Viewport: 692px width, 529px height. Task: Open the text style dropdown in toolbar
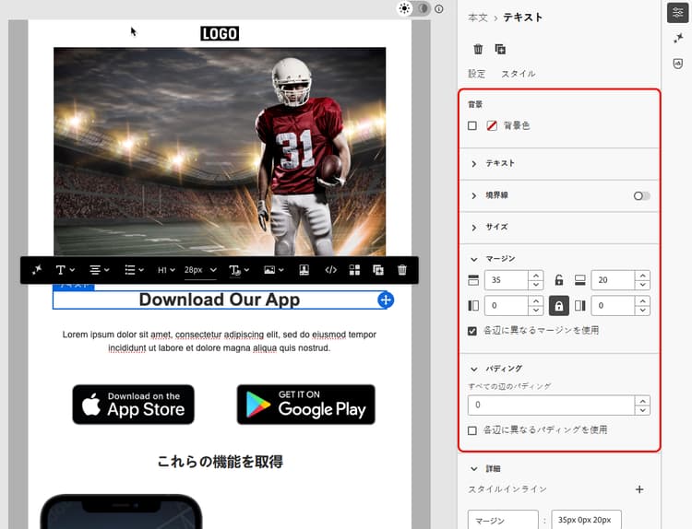pyautogui.click(x=239, y=270)
